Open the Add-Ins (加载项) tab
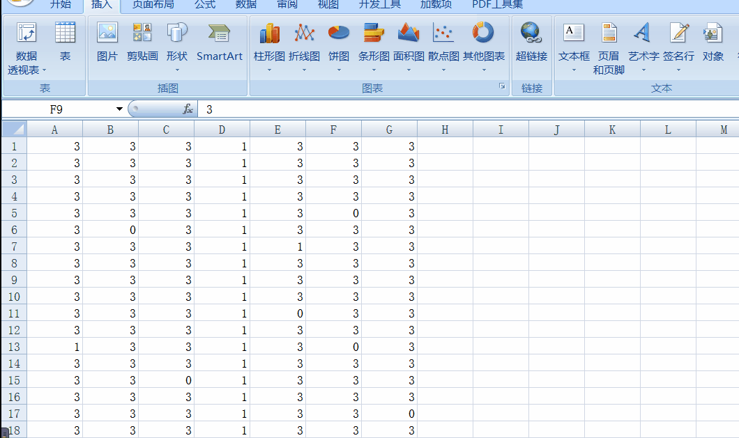The height and width of the screenshot is (438, 739). pyautogui.click(x=436, y=5)
